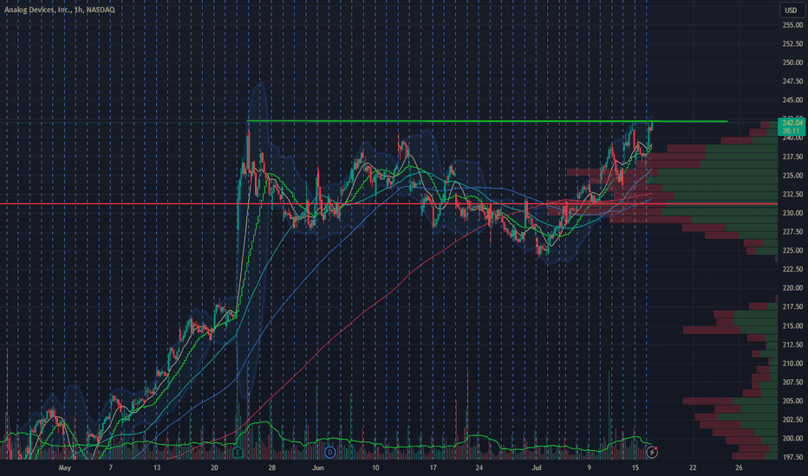Click the 210.00 price axis label
This screenshot has height=476, width=808.
(792, 363)
